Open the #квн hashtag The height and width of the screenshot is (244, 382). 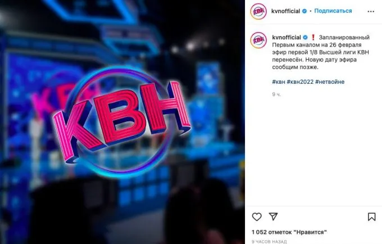point(279,82)
